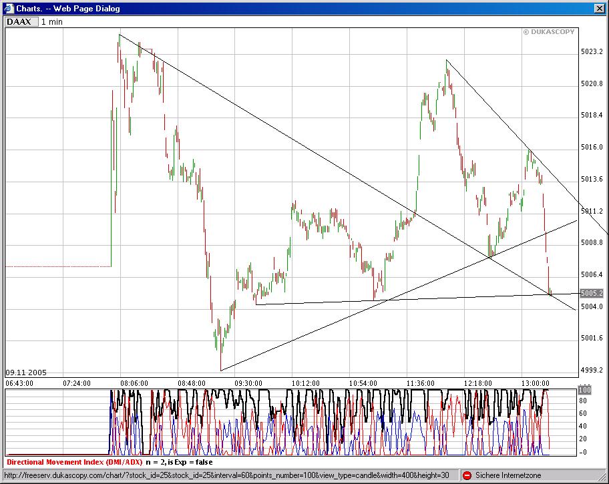Click the DAAX symbol field
Viewport: 609px width, 484px height.
tap(22, 22)
